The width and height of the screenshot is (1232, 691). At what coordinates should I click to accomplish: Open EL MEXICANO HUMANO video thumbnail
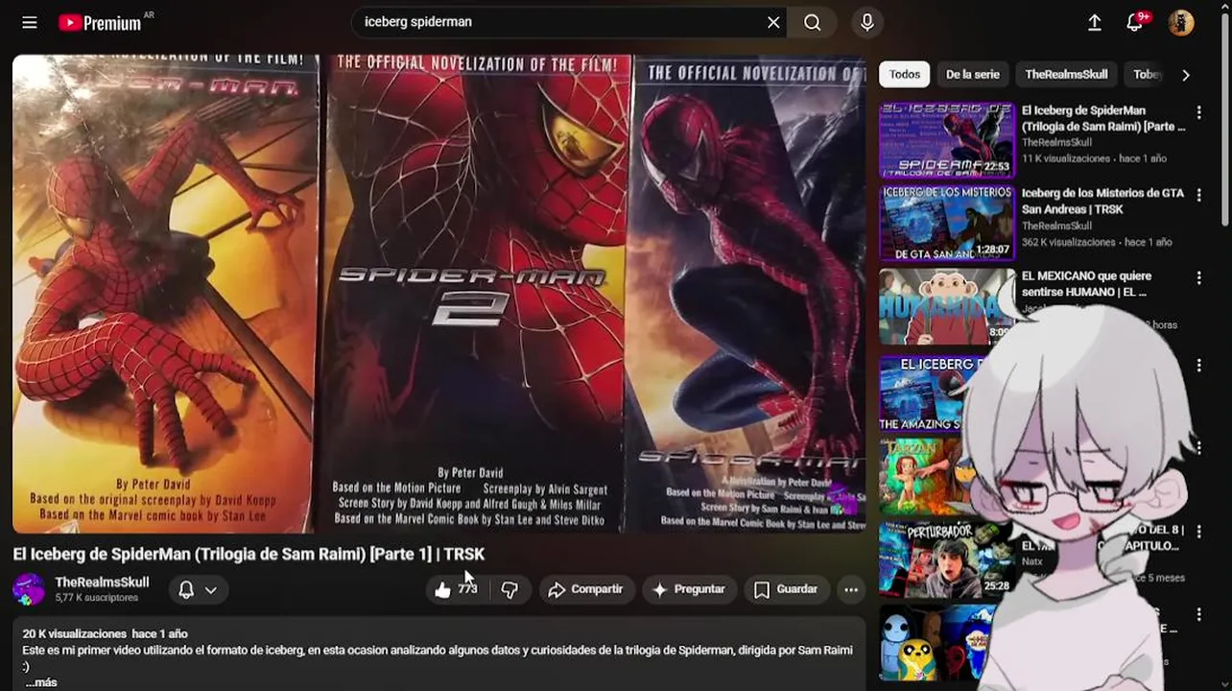point(947,306)
